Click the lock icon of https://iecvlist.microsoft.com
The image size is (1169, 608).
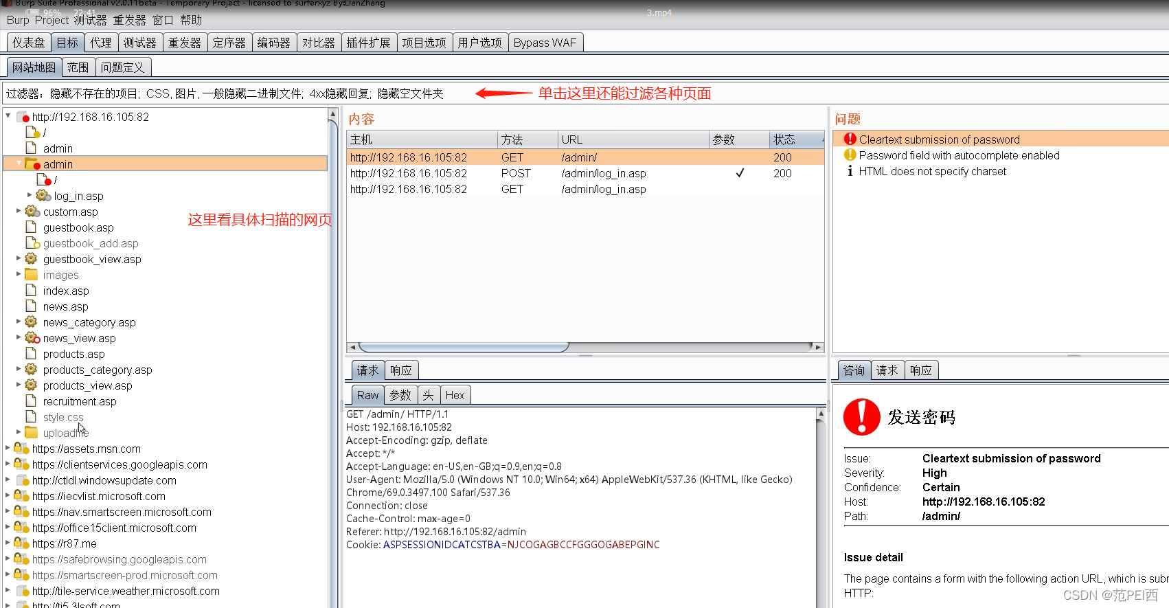coord(21,495)
